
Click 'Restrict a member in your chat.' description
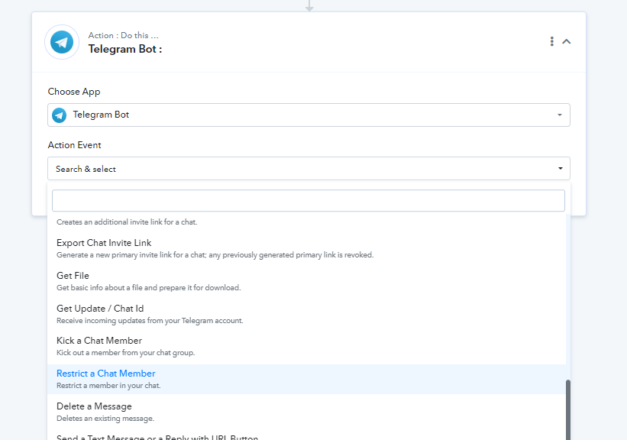coord(108,386)
